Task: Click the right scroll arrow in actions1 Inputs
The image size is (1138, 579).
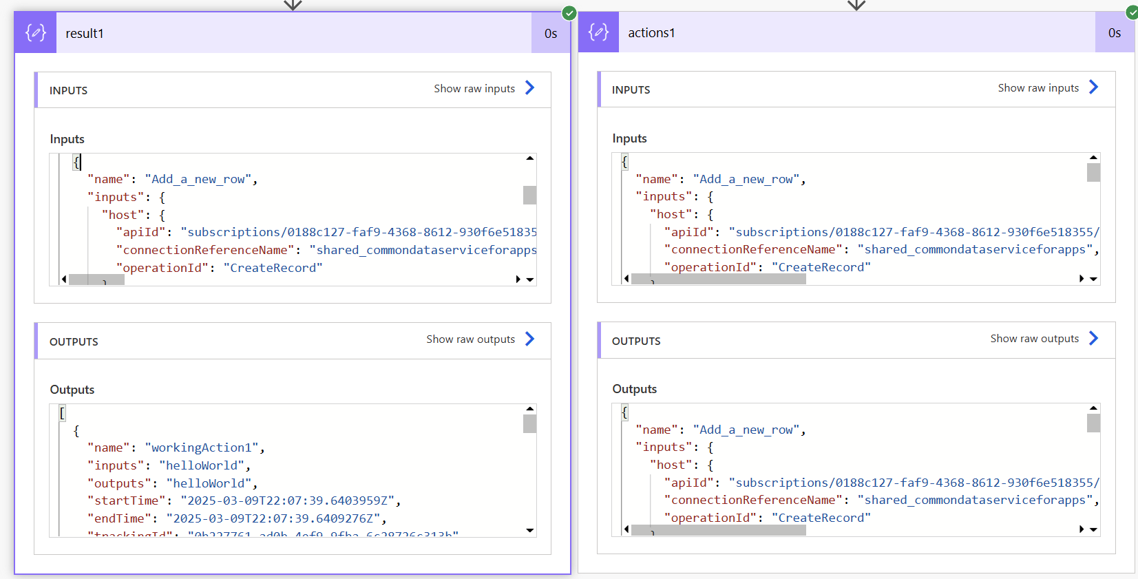Action: [1082, 278]
